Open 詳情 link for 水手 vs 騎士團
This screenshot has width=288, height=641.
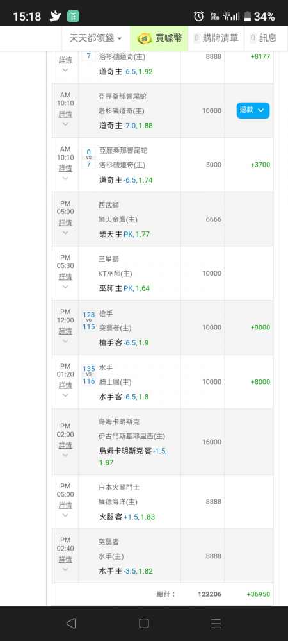point(65,385)
